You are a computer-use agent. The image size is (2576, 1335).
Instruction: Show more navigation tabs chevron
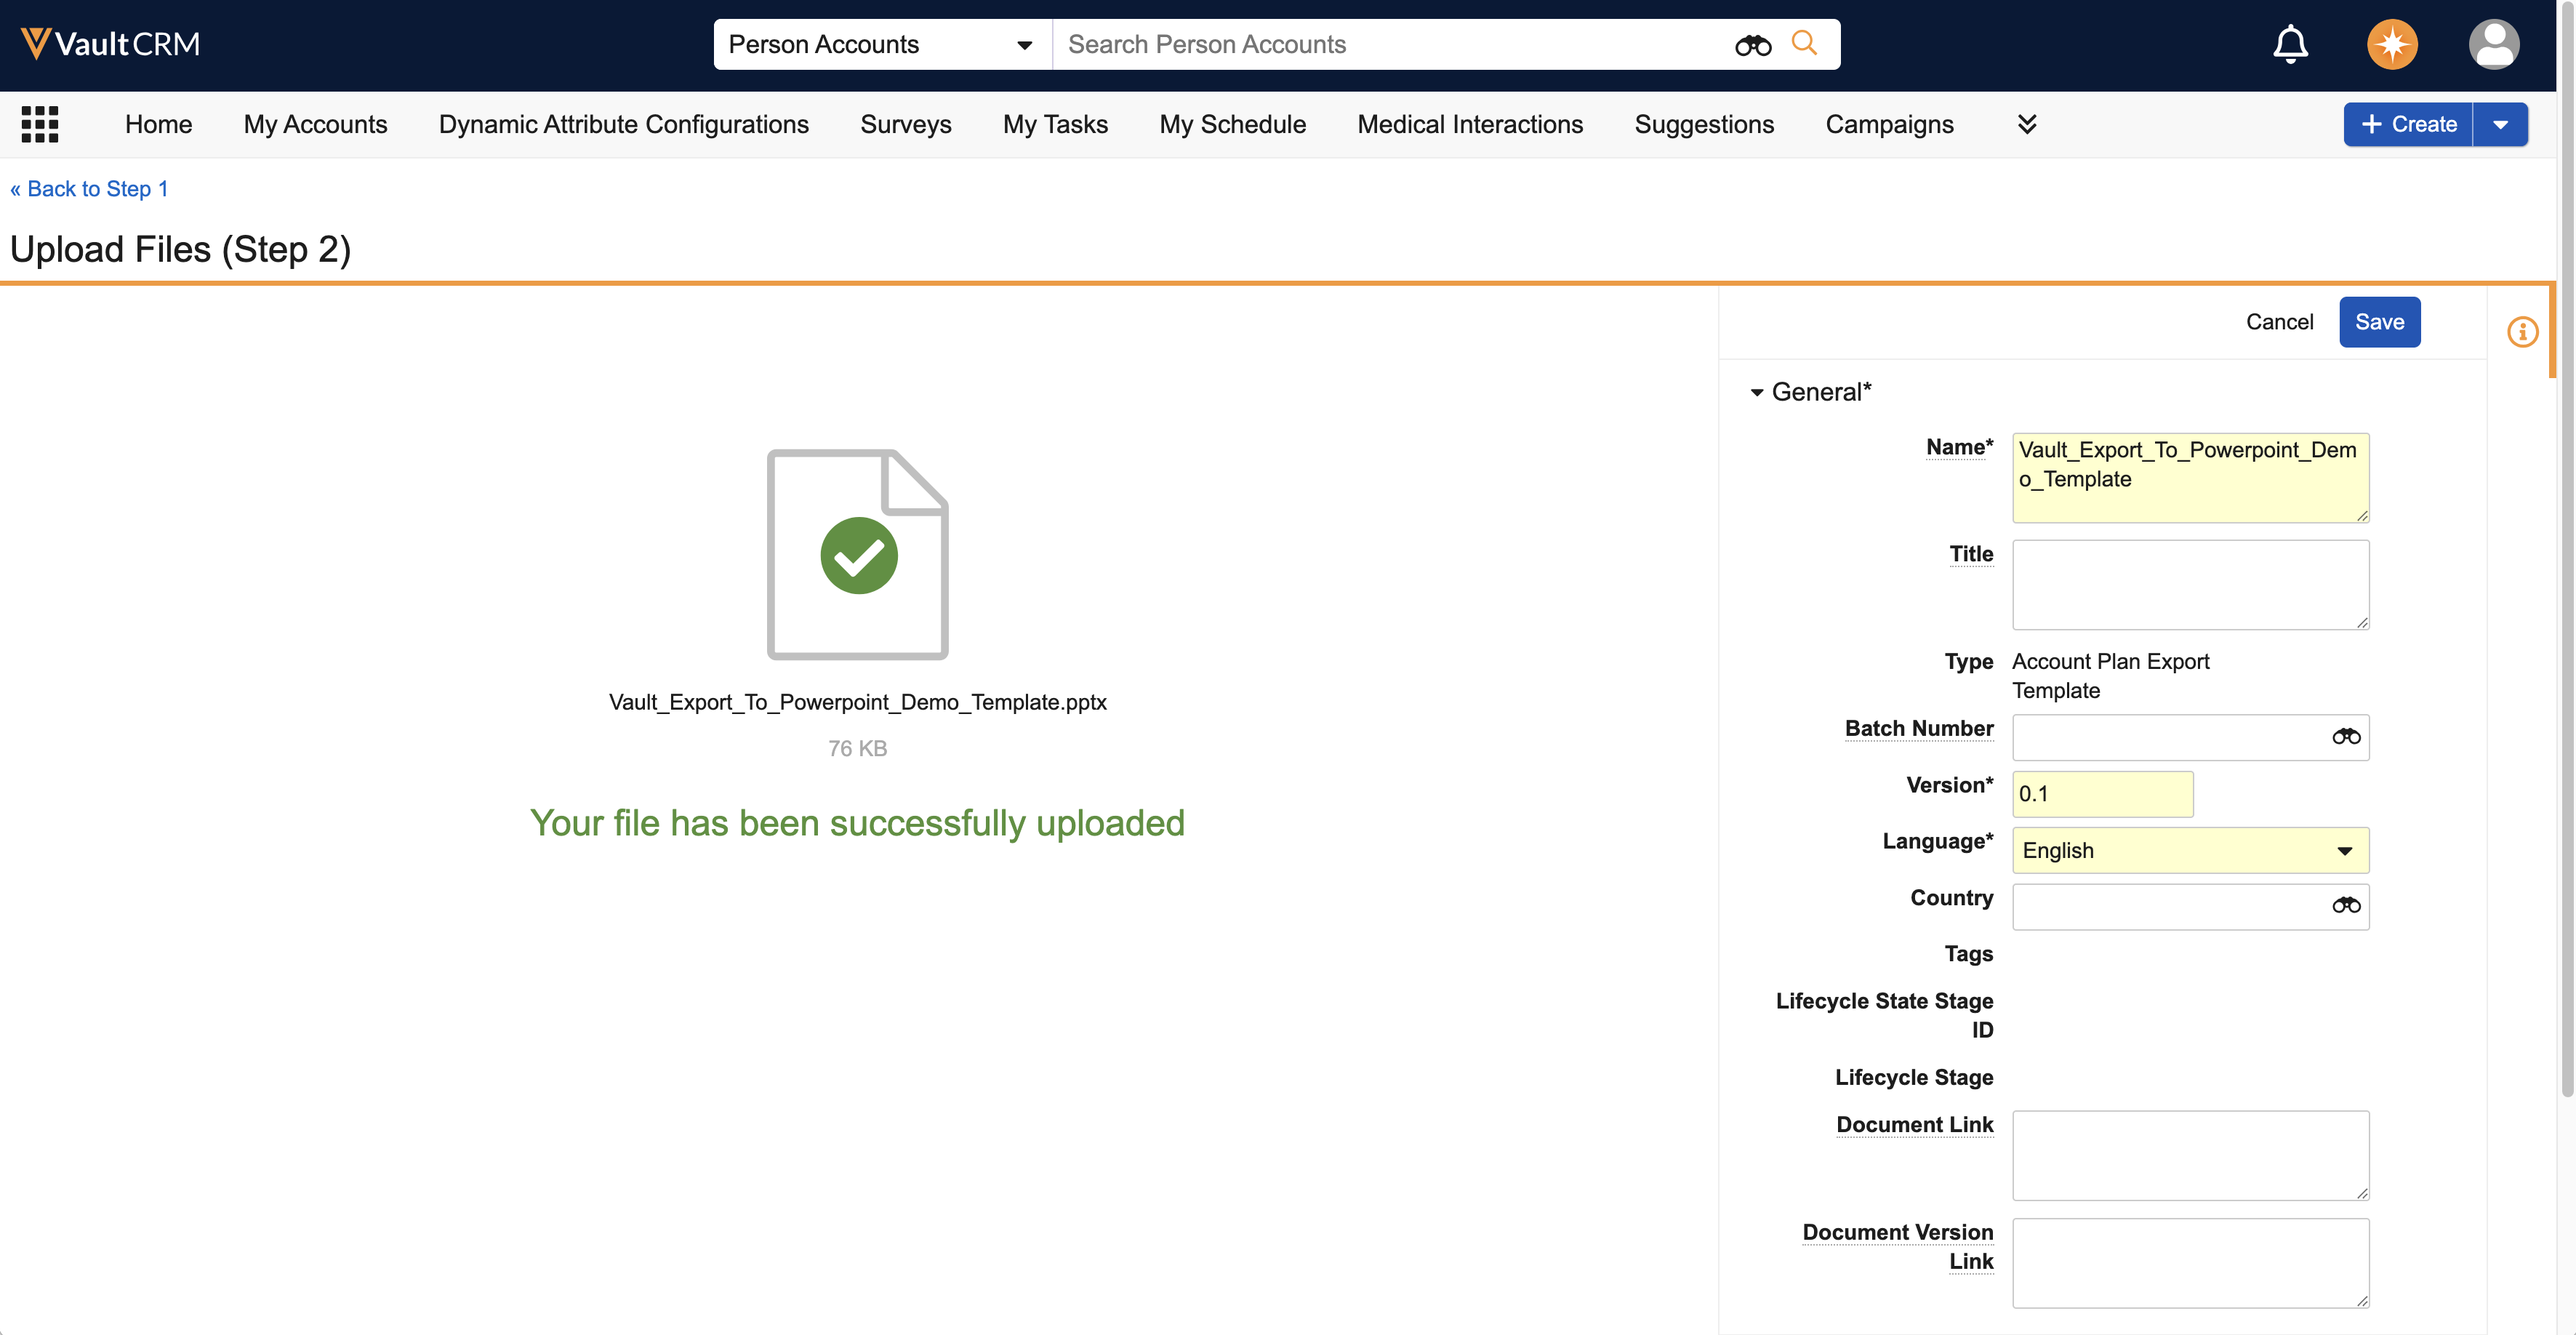(2026, 124)
